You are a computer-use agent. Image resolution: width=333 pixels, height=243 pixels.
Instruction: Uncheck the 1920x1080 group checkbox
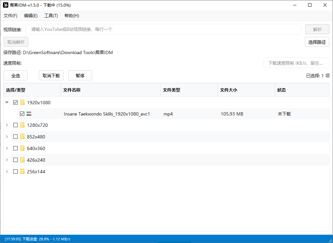tap(15, 102)
